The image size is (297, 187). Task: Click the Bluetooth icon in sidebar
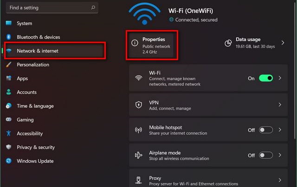8,37
